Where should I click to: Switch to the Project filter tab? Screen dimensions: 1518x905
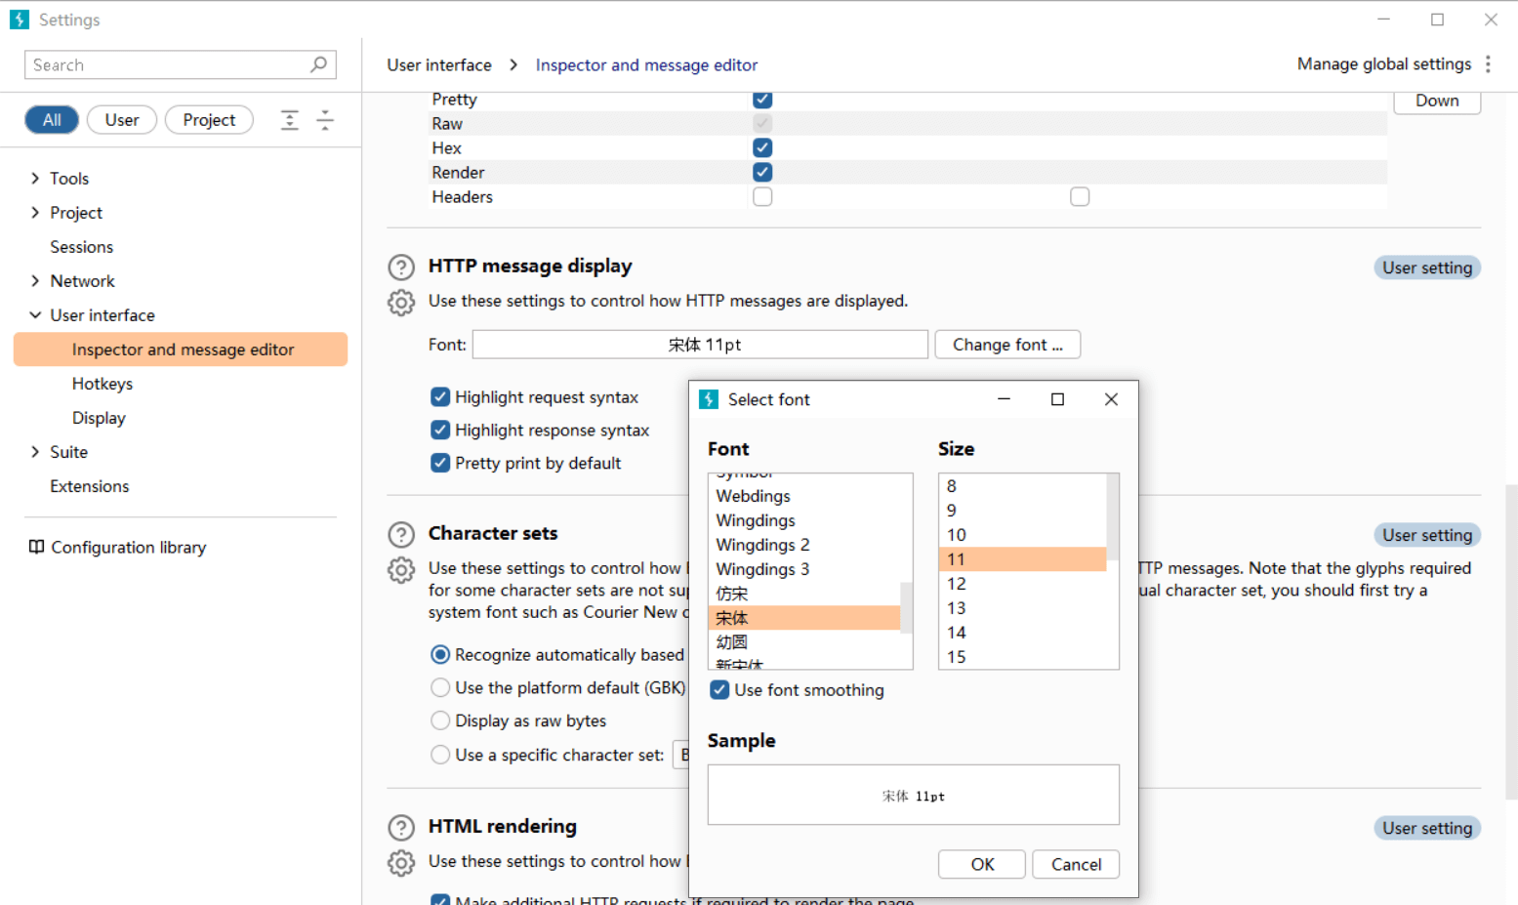[209, 120]
